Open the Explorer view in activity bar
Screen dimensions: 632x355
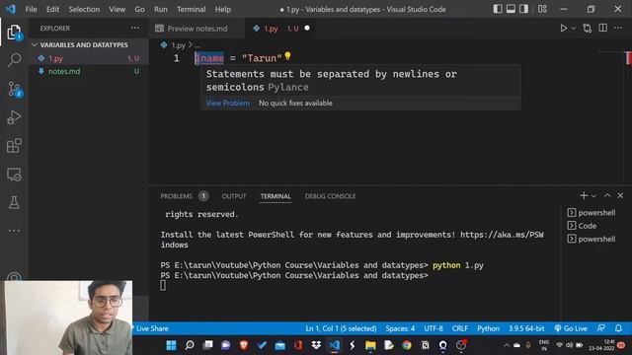coord(14,33)
